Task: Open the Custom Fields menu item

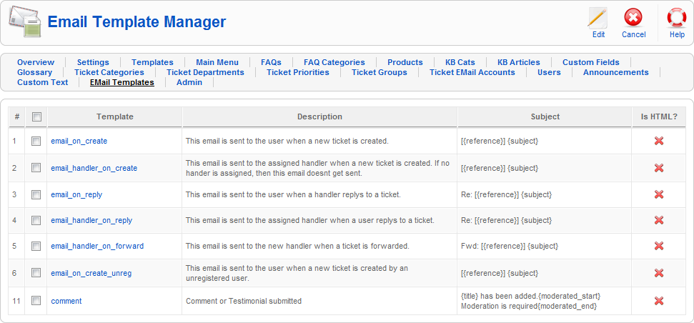Action: click(590, 62)
